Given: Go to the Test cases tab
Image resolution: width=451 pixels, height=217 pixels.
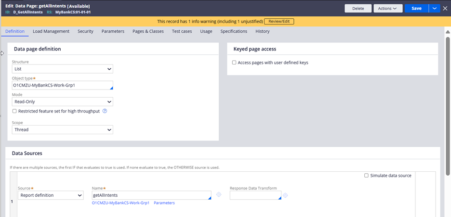Looking at the screenshot, I should pyautogui.click(x=182, y=31).
